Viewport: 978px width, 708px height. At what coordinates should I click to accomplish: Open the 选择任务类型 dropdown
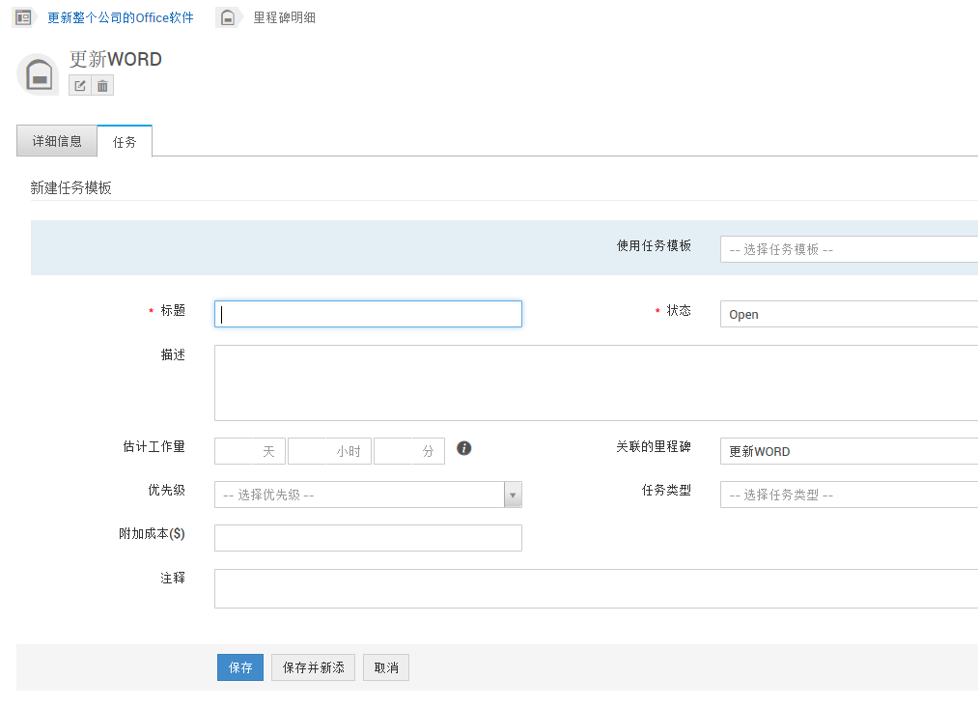tap(848, 495)
